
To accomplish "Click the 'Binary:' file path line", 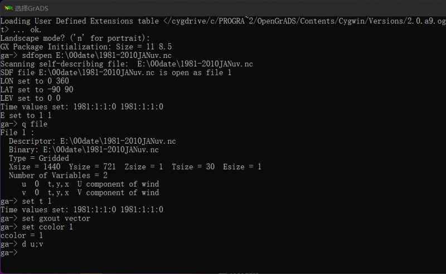I will coord(84,150).
